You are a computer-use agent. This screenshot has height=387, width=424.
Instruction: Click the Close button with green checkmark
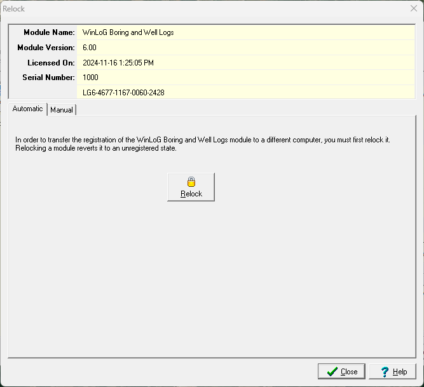click(x=341, y=372)
